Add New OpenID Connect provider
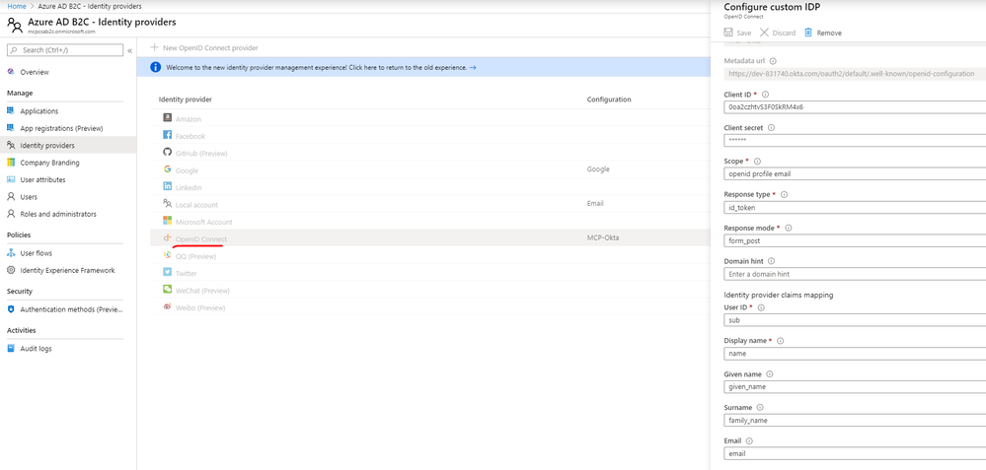986x470 pixels. pyautogui.click(x=204, y=47)
